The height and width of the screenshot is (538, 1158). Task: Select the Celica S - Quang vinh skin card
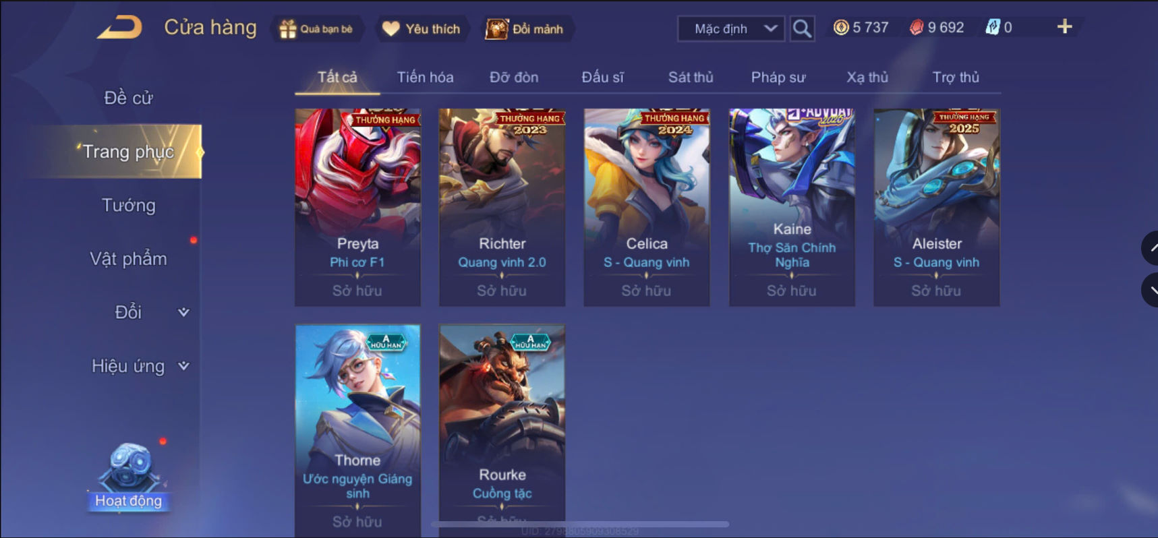[x=647, y=207]
